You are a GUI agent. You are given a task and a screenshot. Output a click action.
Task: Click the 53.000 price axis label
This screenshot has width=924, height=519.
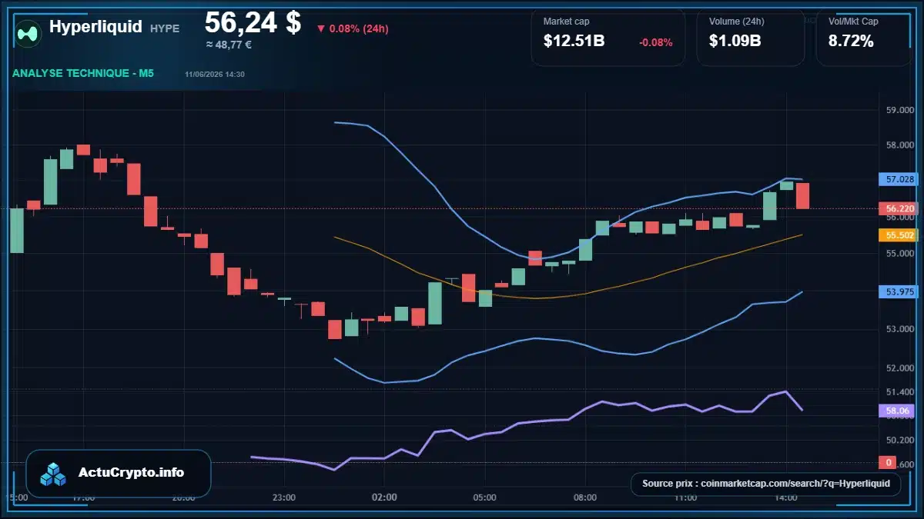[x=900, y=329]
